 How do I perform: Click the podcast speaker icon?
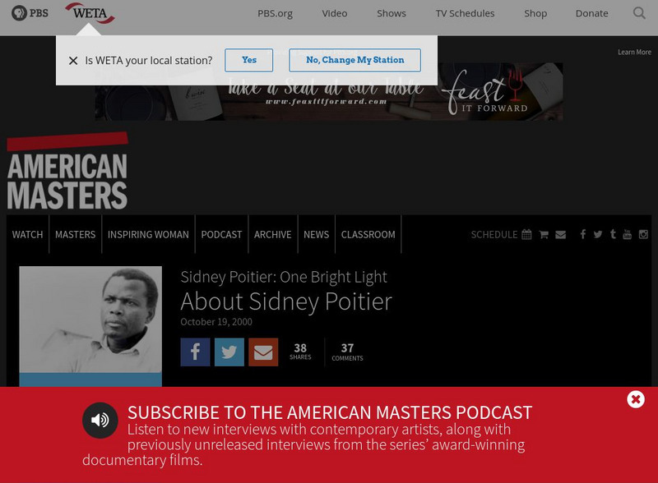coord(100,420)
